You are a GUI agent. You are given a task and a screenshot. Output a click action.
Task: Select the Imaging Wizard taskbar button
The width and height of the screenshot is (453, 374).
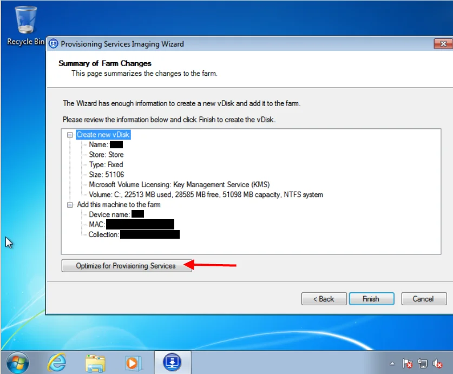click(172, 362)
